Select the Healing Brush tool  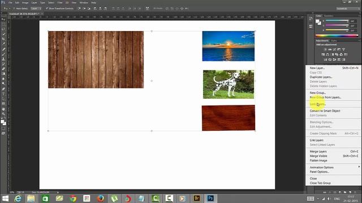[3, 49]
